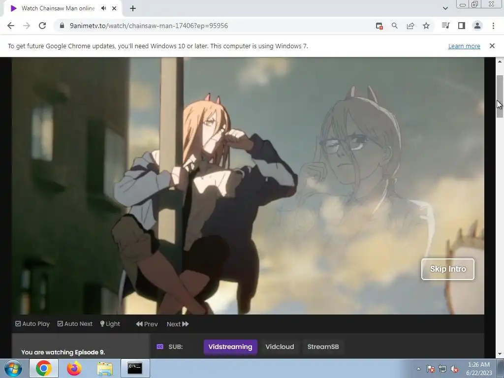Toggle Auto Play checkbox
Screen dimensions: 504x378
[32, 324]
